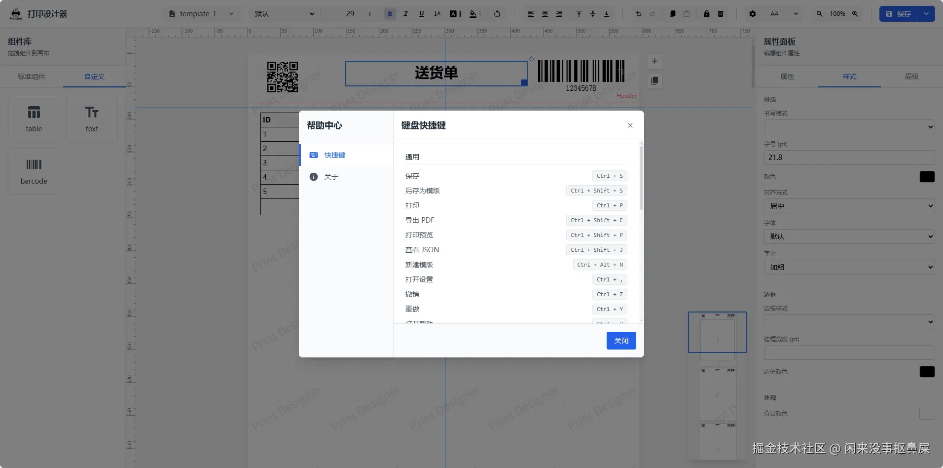Add a new page with plus button
The image size is (943, 468).
tap(654, 61)
